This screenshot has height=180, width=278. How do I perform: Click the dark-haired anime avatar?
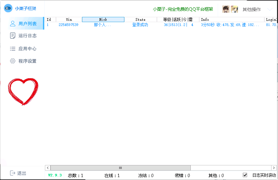226,9
